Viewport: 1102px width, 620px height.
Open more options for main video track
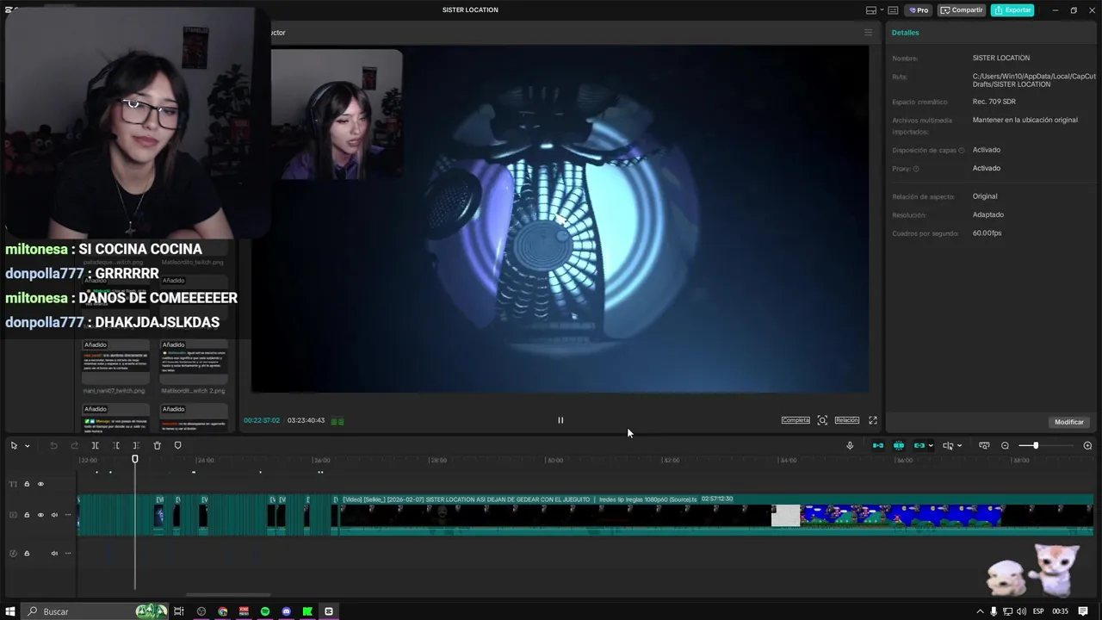pyautogui.click(x=68, y=515)
